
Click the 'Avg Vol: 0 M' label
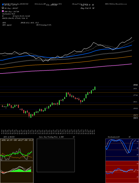pos(87,5)
